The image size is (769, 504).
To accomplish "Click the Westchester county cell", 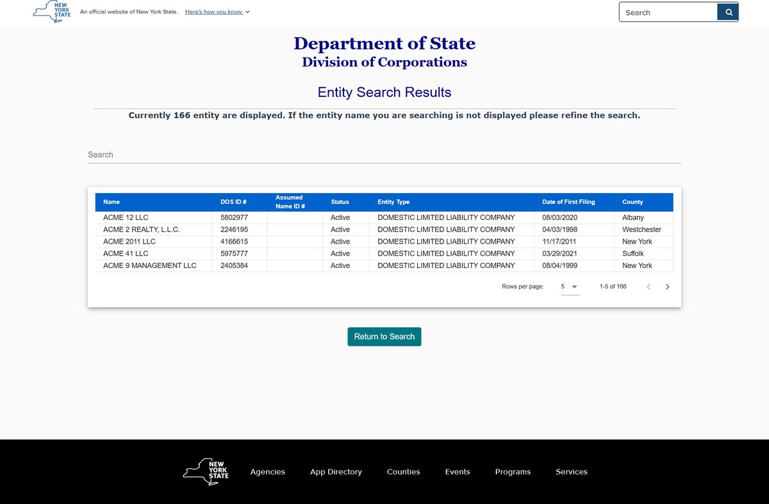I will coord(641,230).
